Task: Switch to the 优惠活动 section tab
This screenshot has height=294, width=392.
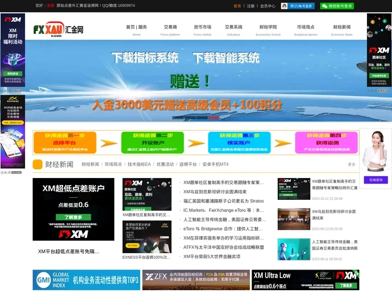Action: [x=166, y=164]
